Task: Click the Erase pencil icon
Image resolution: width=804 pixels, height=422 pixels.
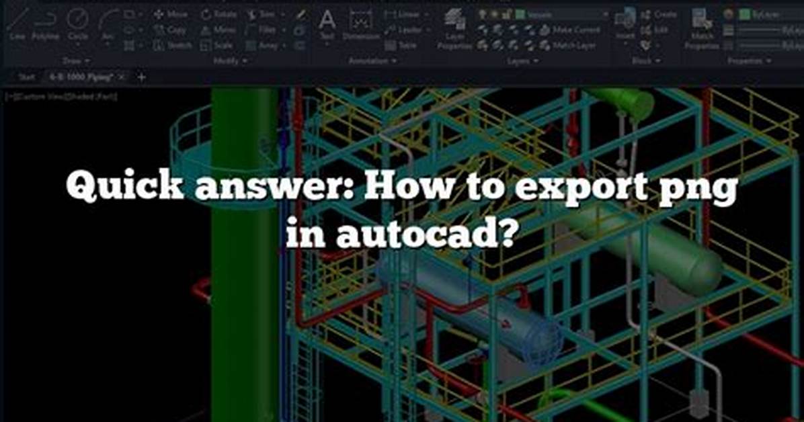Action: [300, 15]
